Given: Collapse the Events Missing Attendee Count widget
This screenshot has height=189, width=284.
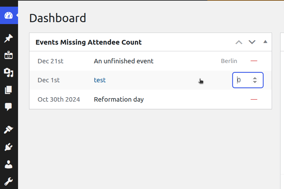Looking at the screenshot, I should click(265, 41).
